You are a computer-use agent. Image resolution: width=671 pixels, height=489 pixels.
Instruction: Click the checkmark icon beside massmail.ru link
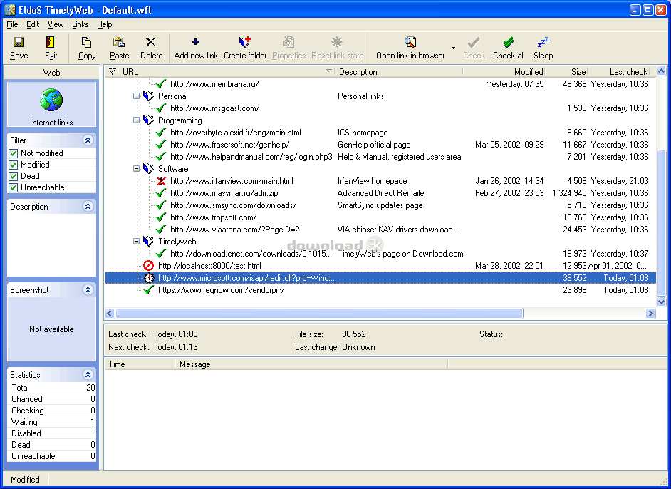(161, 193)
